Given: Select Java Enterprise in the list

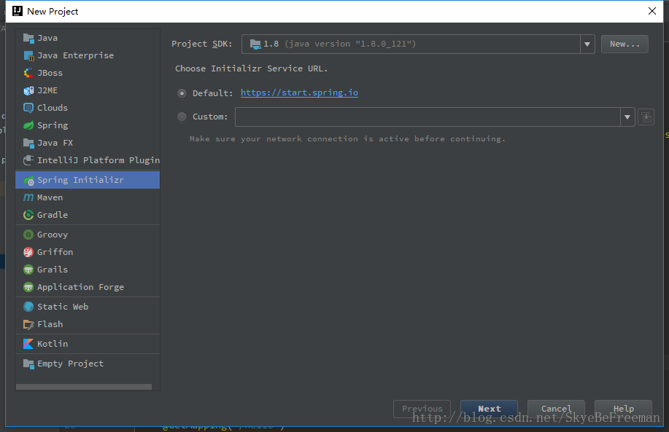Looking at the screenshot, I should point(88,55).
